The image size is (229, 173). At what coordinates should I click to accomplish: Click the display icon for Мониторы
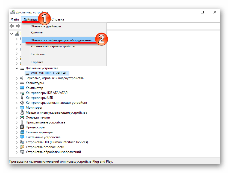point(22,108)
